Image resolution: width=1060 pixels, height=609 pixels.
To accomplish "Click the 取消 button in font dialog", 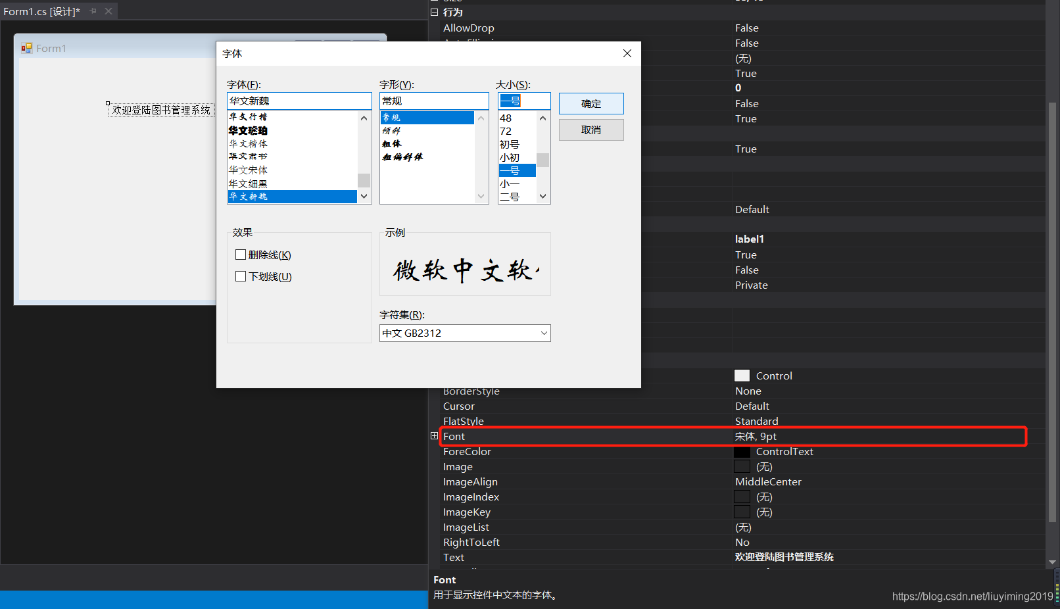I will tap(591, 130).
